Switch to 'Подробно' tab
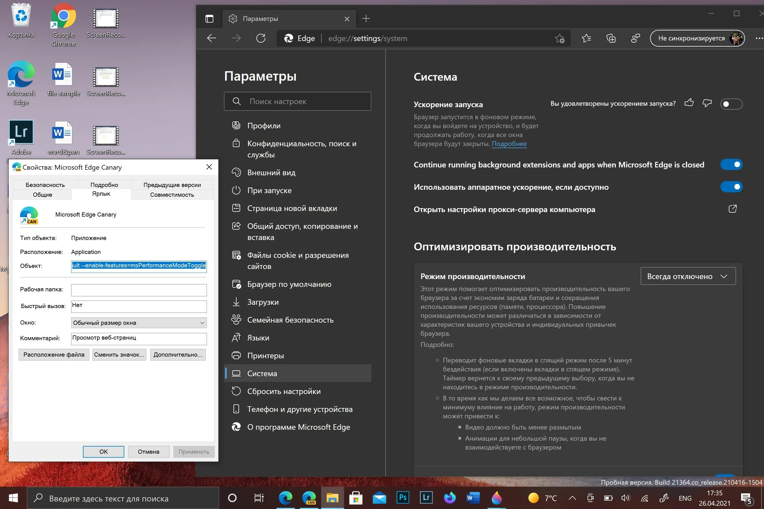The height and width of the screenshot is (509, 764). click(104, 185)
